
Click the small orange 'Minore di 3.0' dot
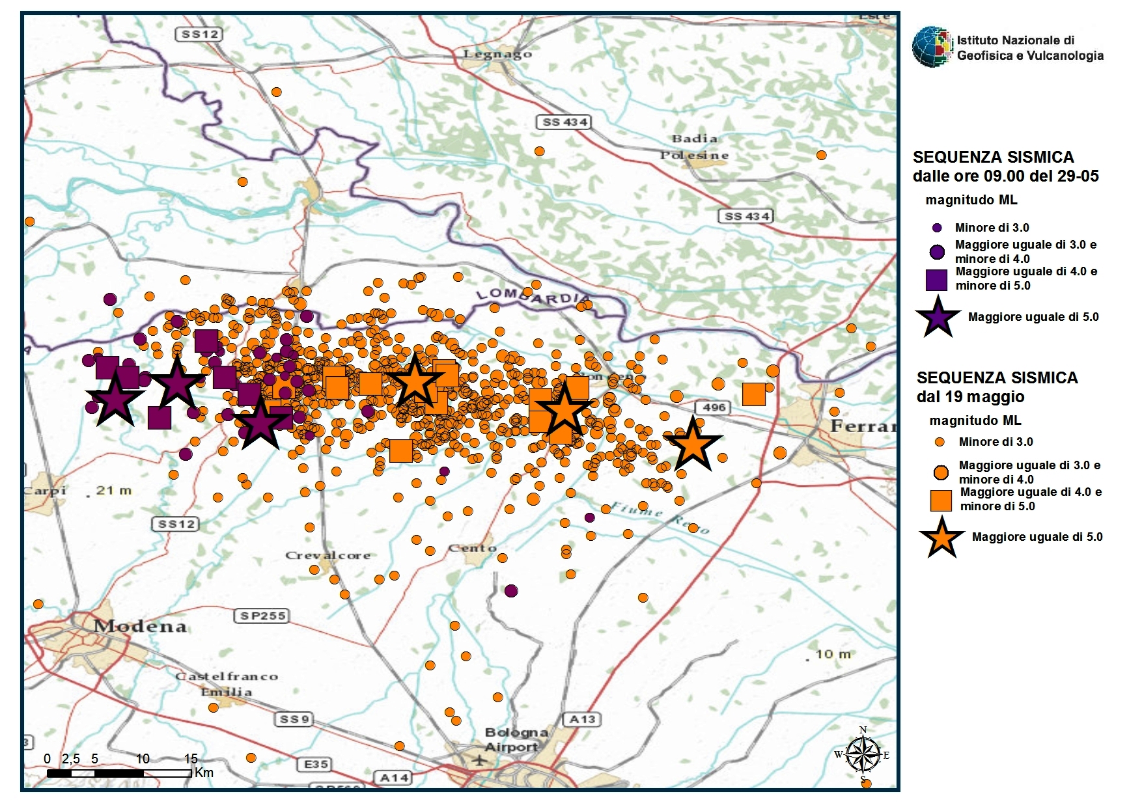pos(940,442)
